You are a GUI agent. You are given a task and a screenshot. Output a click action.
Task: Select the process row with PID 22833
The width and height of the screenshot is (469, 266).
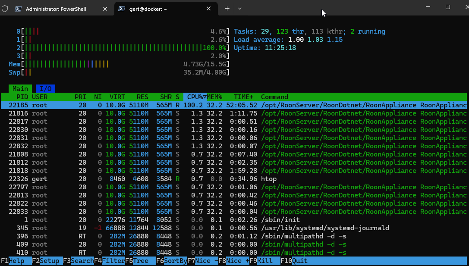pyautogui.click(x=233, y=212)
